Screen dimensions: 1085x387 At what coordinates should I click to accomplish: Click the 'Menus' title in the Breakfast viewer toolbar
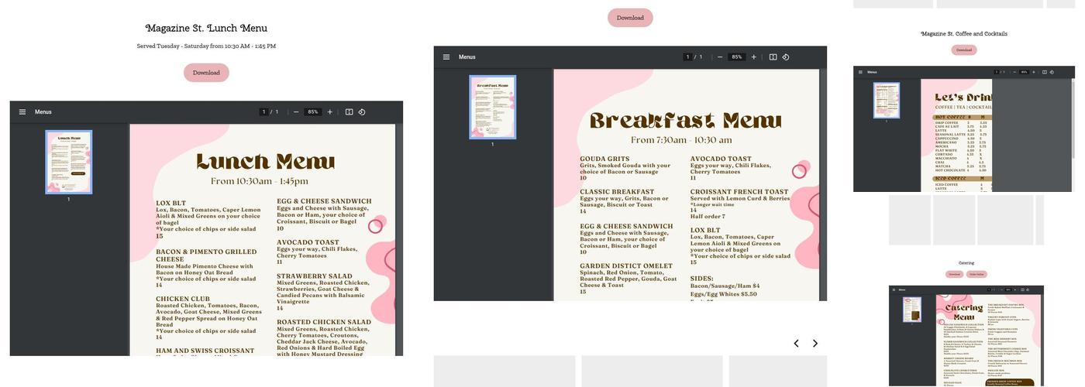467,57
